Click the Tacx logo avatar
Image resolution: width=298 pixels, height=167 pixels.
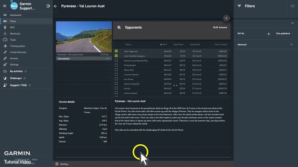pos(14,6)
